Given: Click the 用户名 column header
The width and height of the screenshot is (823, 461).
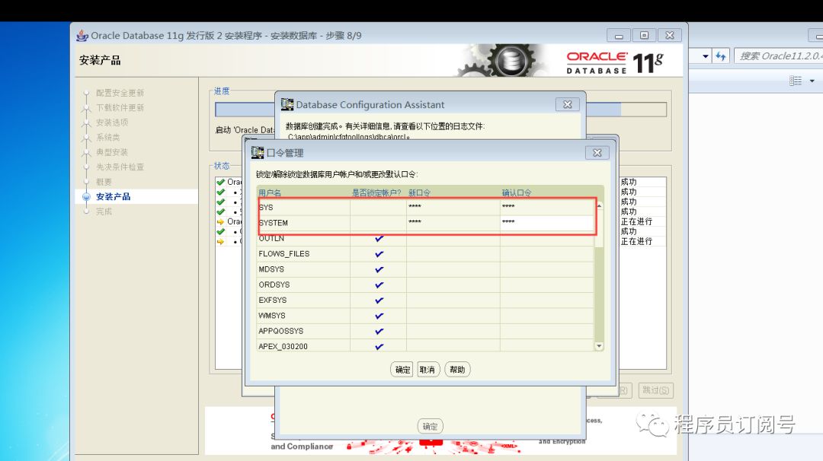Looking at the screenshot, I should pyautogui.click(x=303, y=192).
